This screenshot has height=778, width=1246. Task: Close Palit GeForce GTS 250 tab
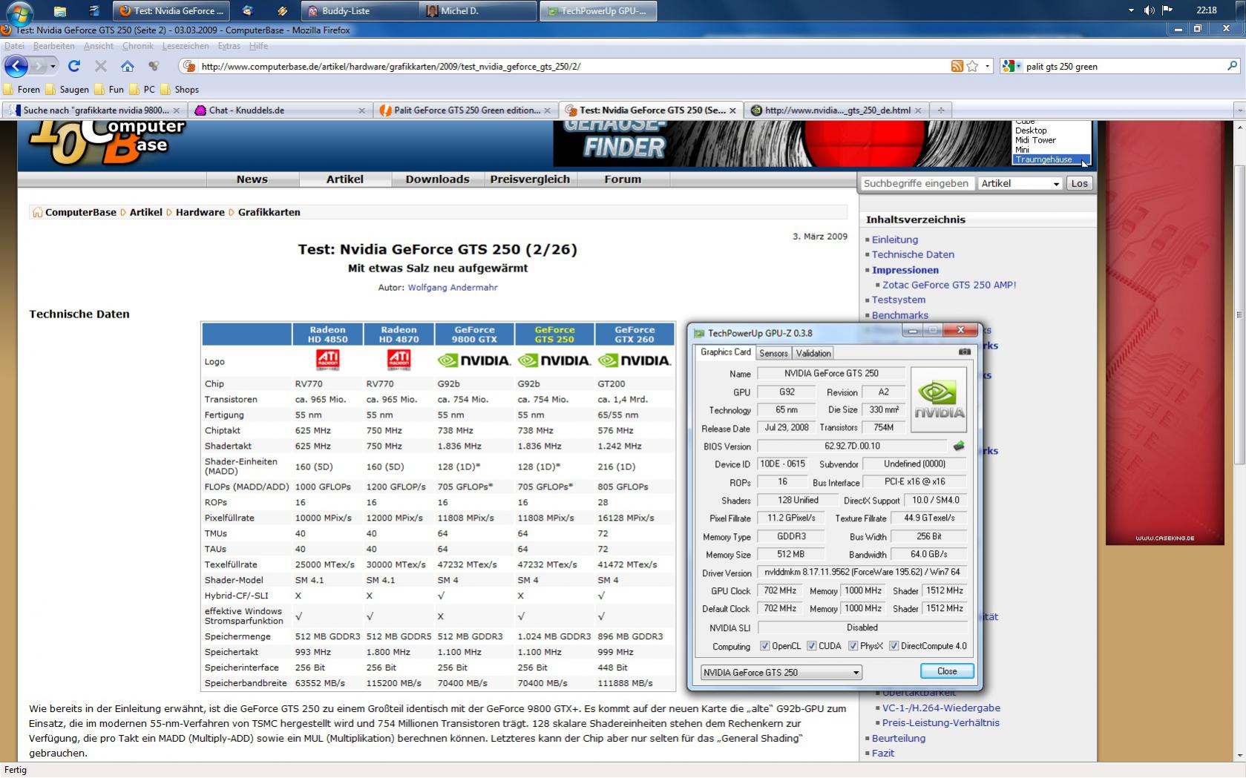click(548, 111)
